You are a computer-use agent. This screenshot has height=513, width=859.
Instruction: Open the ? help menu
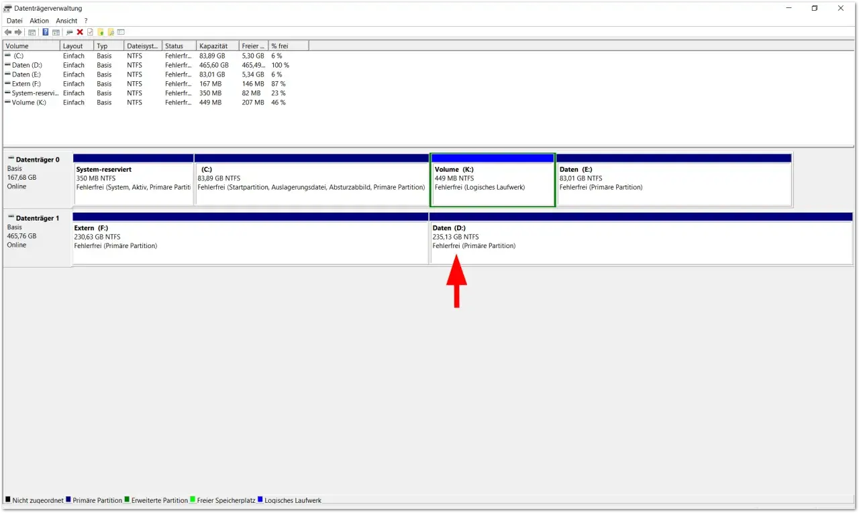(86, 21)
